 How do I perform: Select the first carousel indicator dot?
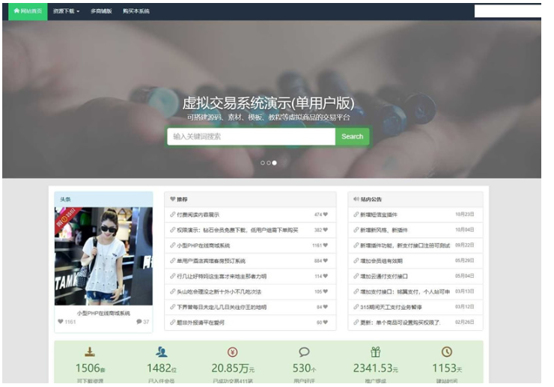coord(262,162)
